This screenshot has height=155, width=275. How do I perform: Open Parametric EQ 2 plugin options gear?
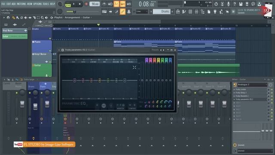coord(63,50)
